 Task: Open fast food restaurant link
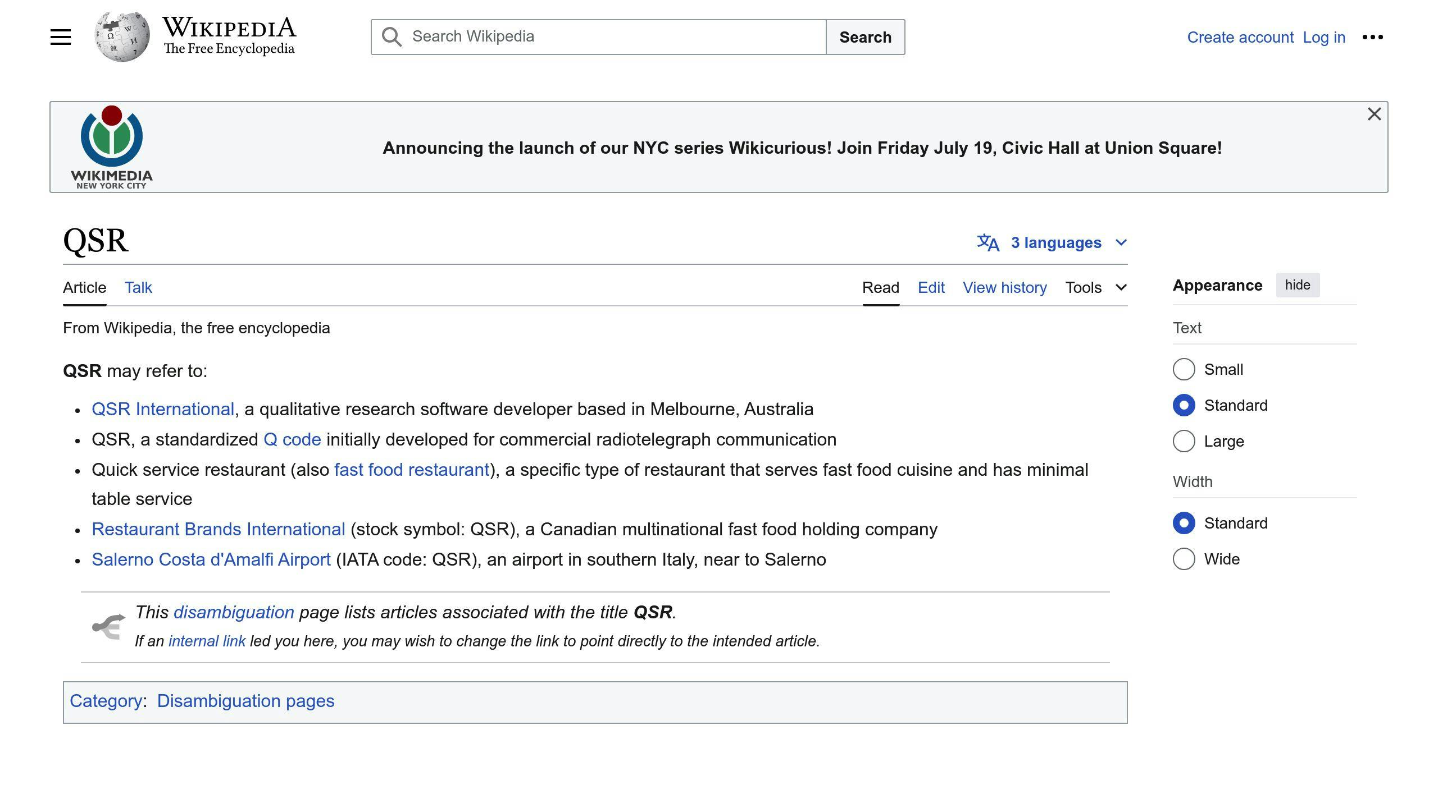(412, 470)
